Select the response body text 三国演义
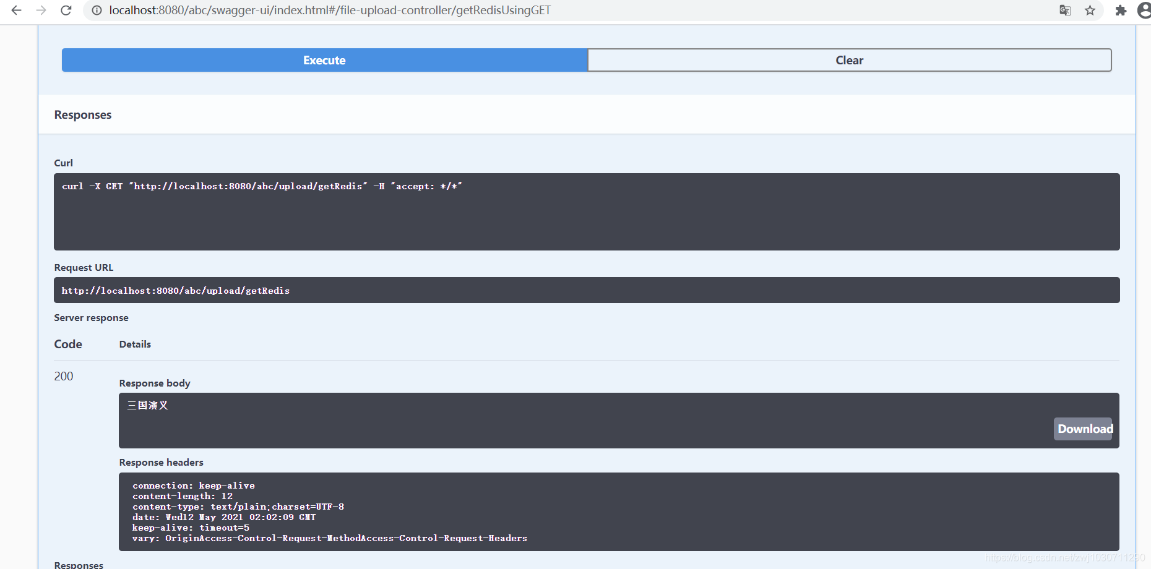This screenshot has width=1151, height=569. pyautogui.click(x=147, y=405)
